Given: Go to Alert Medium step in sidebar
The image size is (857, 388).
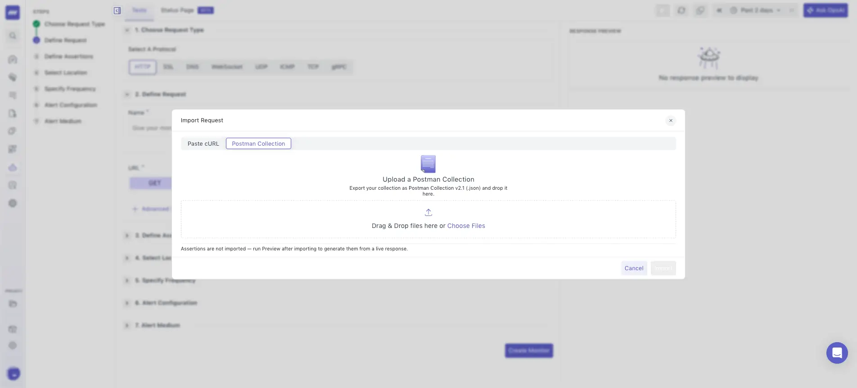Looking at the screenshot, I should point(63,121).
